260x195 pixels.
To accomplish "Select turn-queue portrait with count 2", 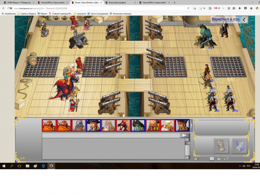I will click(x=64, y=125).
